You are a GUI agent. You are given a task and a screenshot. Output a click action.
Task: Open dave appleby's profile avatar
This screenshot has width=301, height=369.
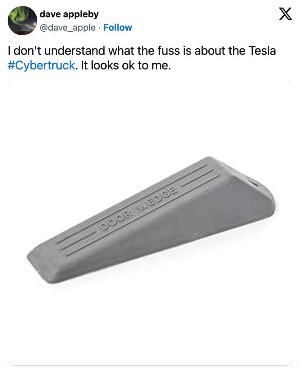[x=22, y=20]
